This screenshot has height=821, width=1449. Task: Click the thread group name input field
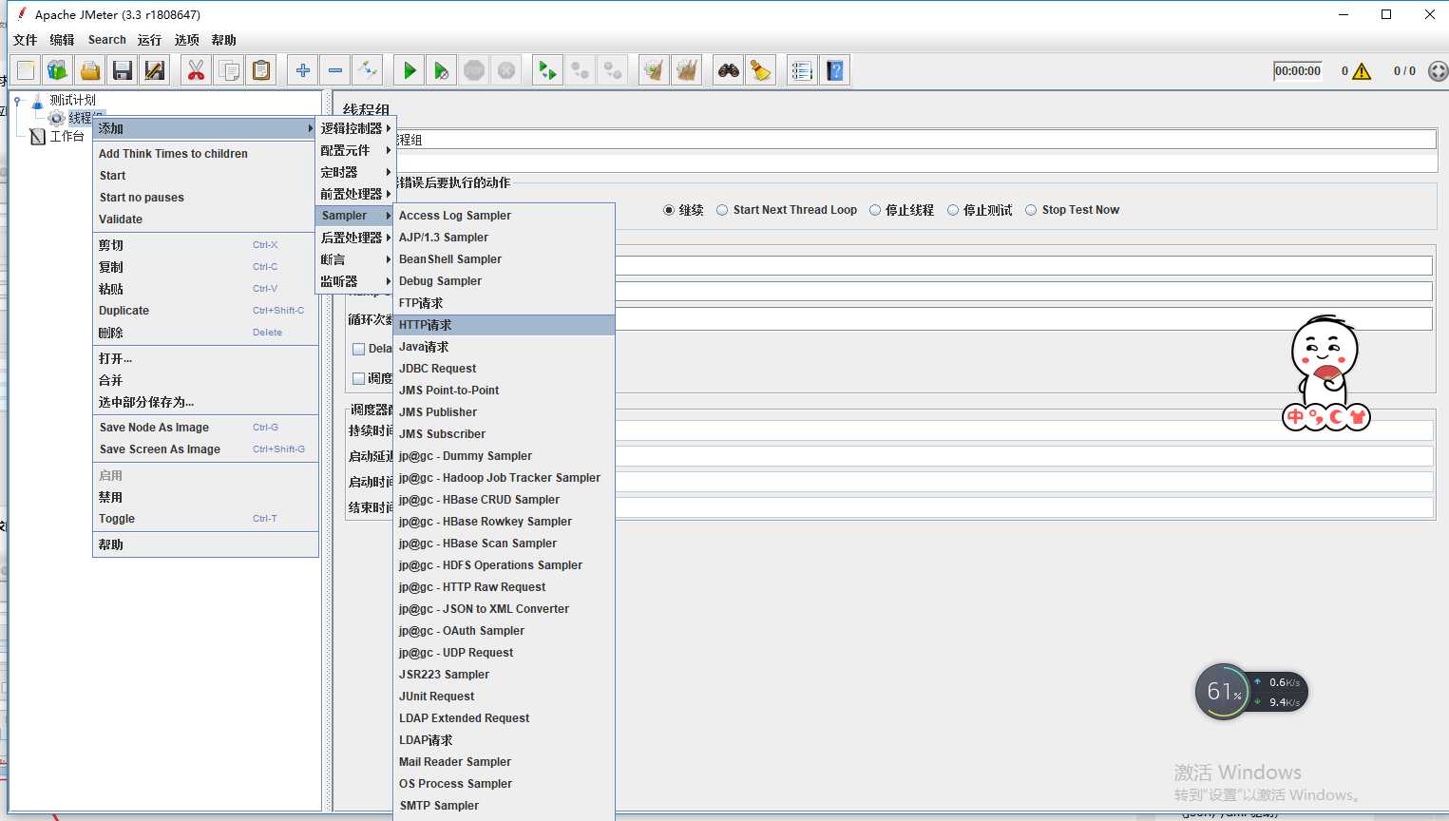pos(916,140)
